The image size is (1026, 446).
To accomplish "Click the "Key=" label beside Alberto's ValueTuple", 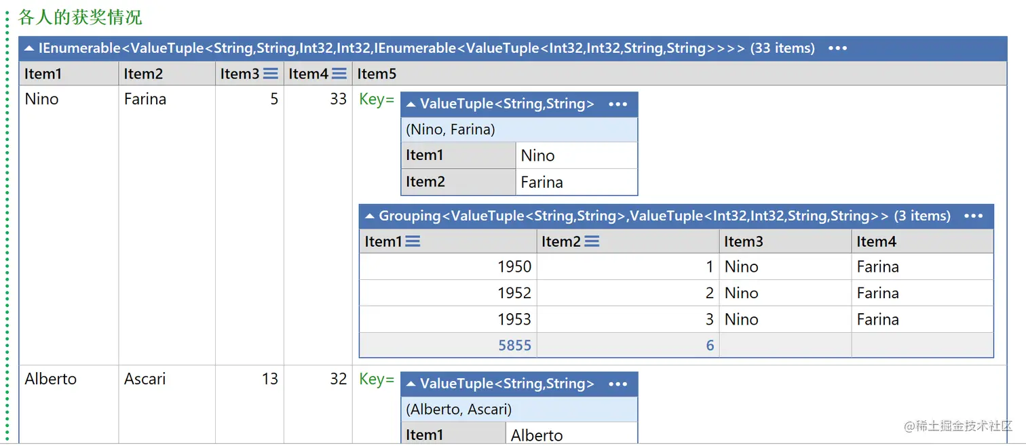I will click(377, 380).
